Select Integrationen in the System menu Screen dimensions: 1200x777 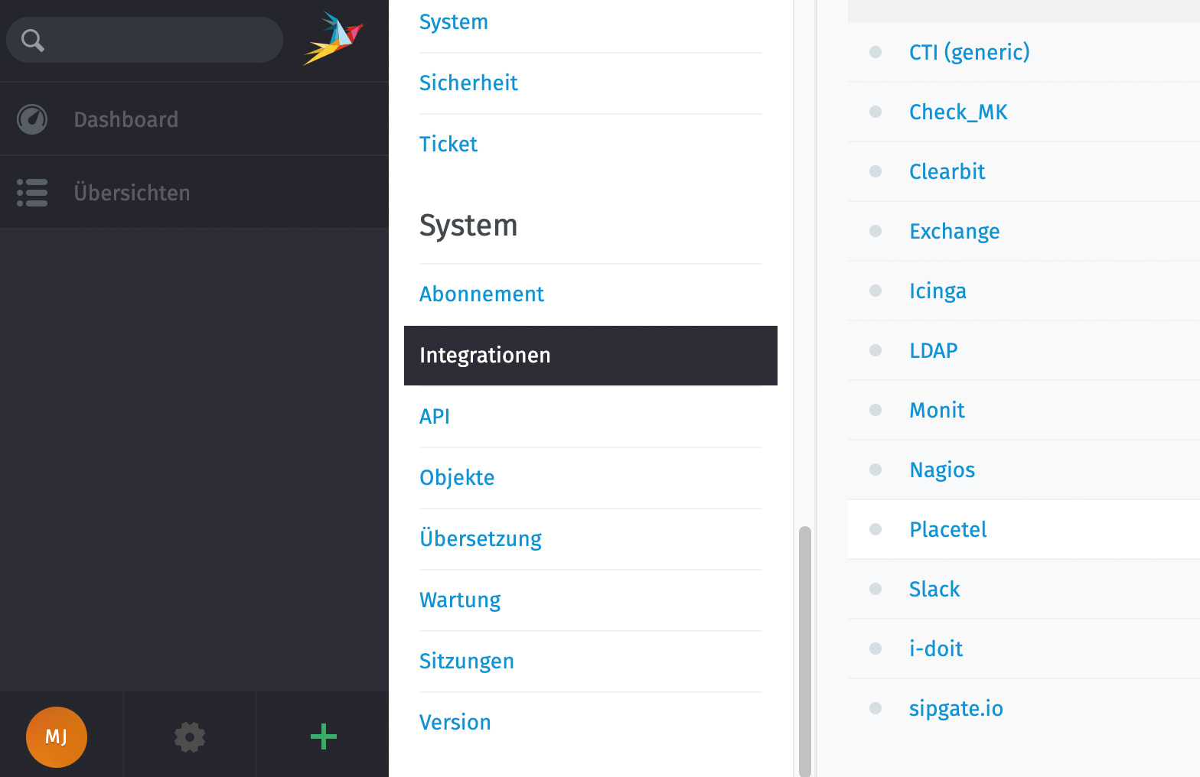[591, 356]
